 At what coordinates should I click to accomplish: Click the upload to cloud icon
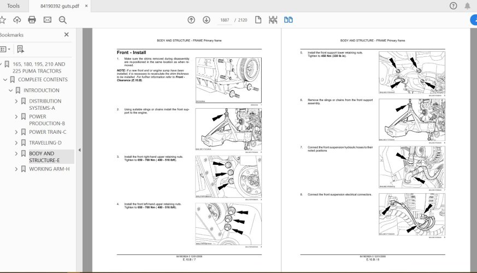pyautogui.click(x=17, y=20)
